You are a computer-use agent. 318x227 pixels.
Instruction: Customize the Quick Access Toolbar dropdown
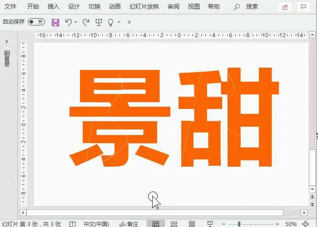pos(129,22)
